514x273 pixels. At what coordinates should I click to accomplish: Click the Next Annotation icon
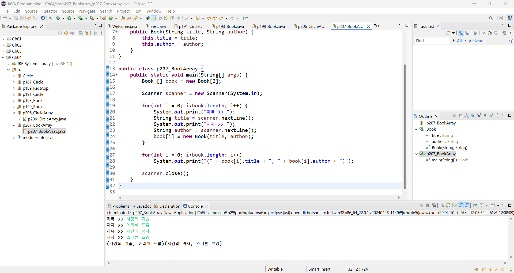[x=186, y=18]
